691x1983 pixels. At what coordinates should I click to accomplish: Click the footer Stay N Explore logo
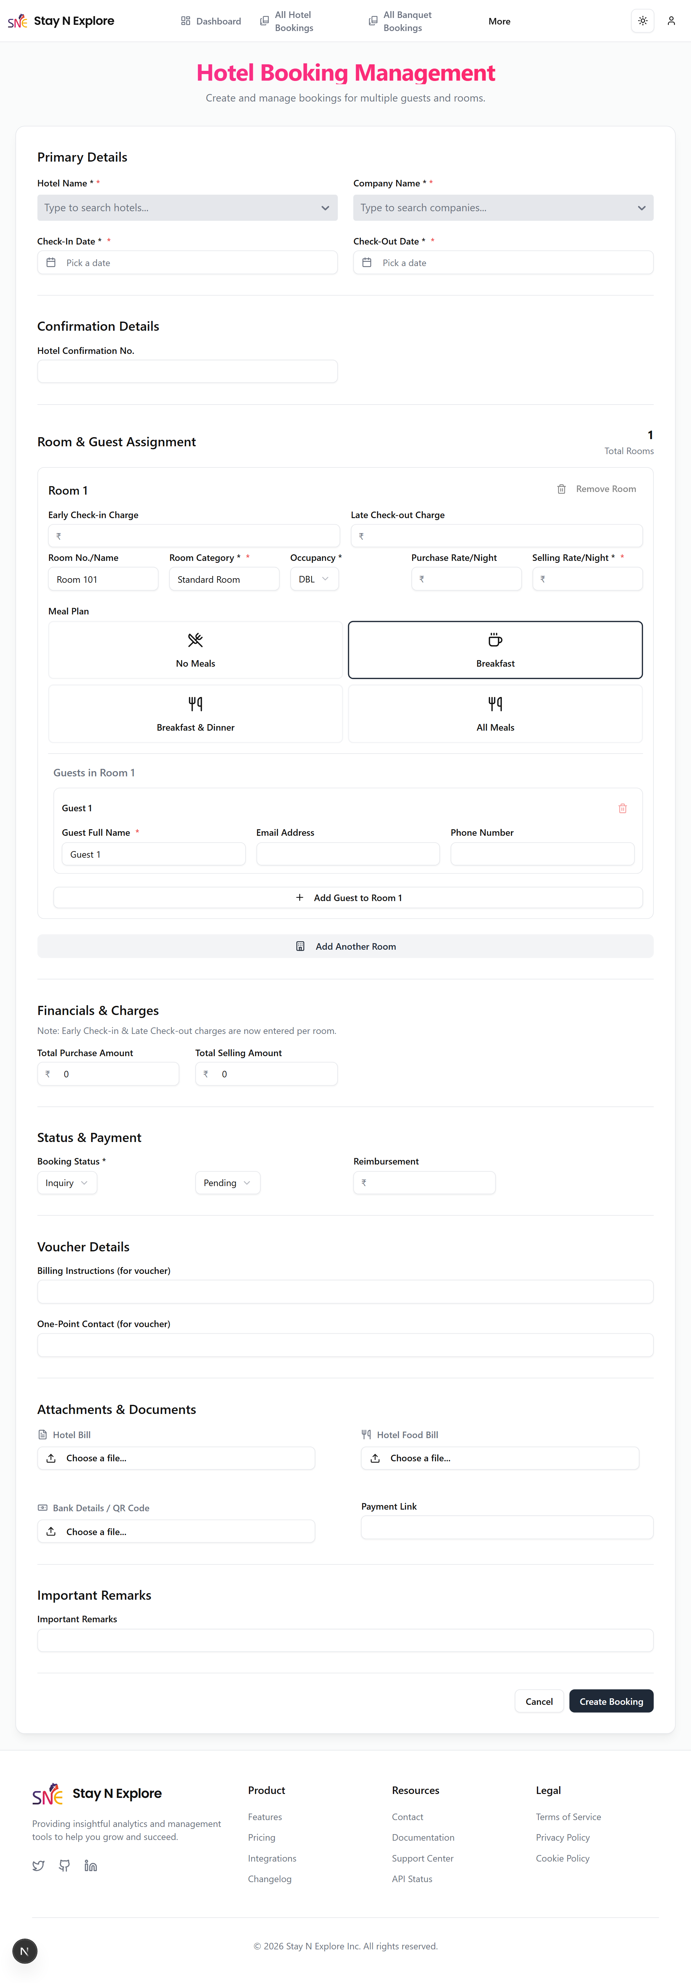(97, 1794)
